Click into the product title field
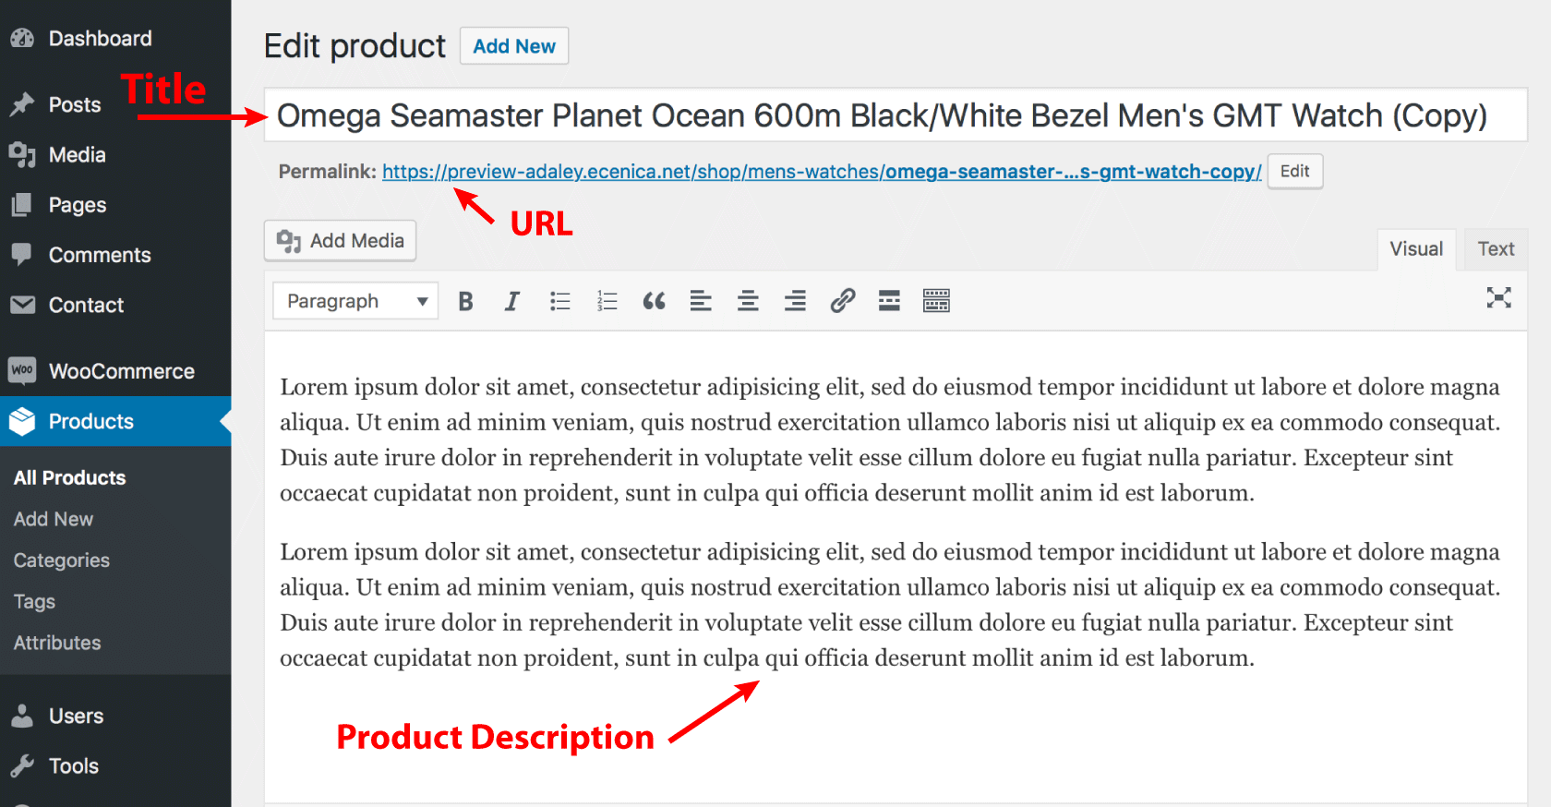 click(896, 115)
